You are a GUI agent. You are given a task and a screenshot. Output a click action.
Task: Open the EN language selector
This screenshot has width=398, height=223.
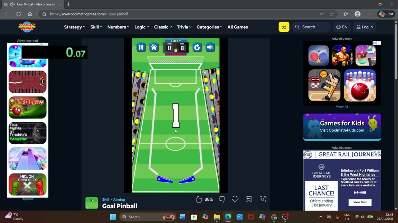coord(342,27)
